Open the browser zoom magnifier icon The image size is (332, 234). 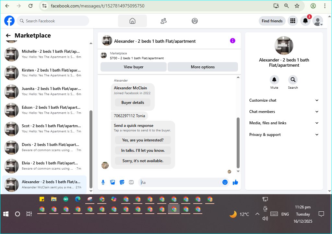[x=287, y=6]
